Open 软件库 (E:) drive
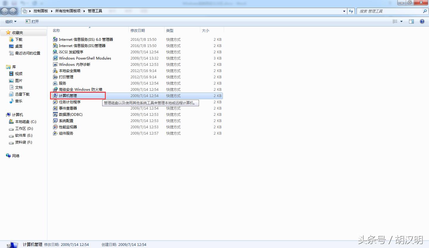 click(x=24, y=135)
